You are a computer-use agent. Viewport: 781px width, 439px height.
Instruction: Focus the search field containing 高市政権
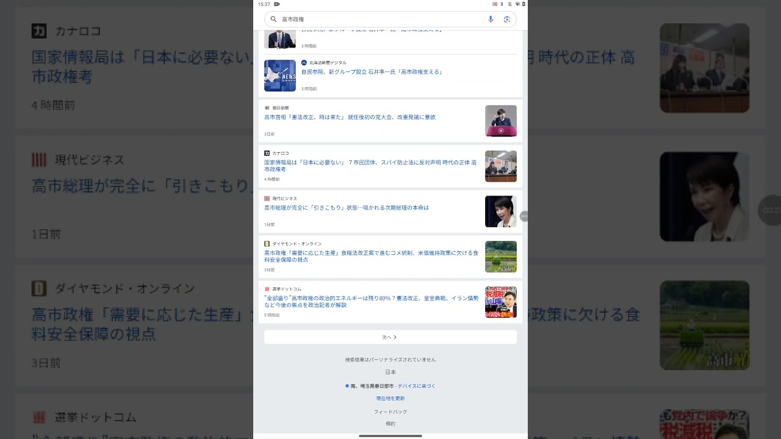coord(390,20)
